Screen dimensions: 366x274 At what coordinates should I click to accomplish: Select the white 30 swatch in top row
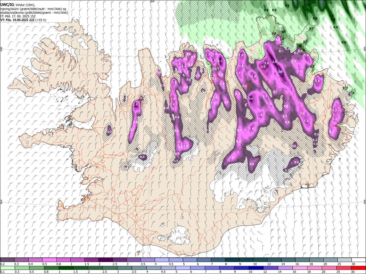click(x=359, y=260)
